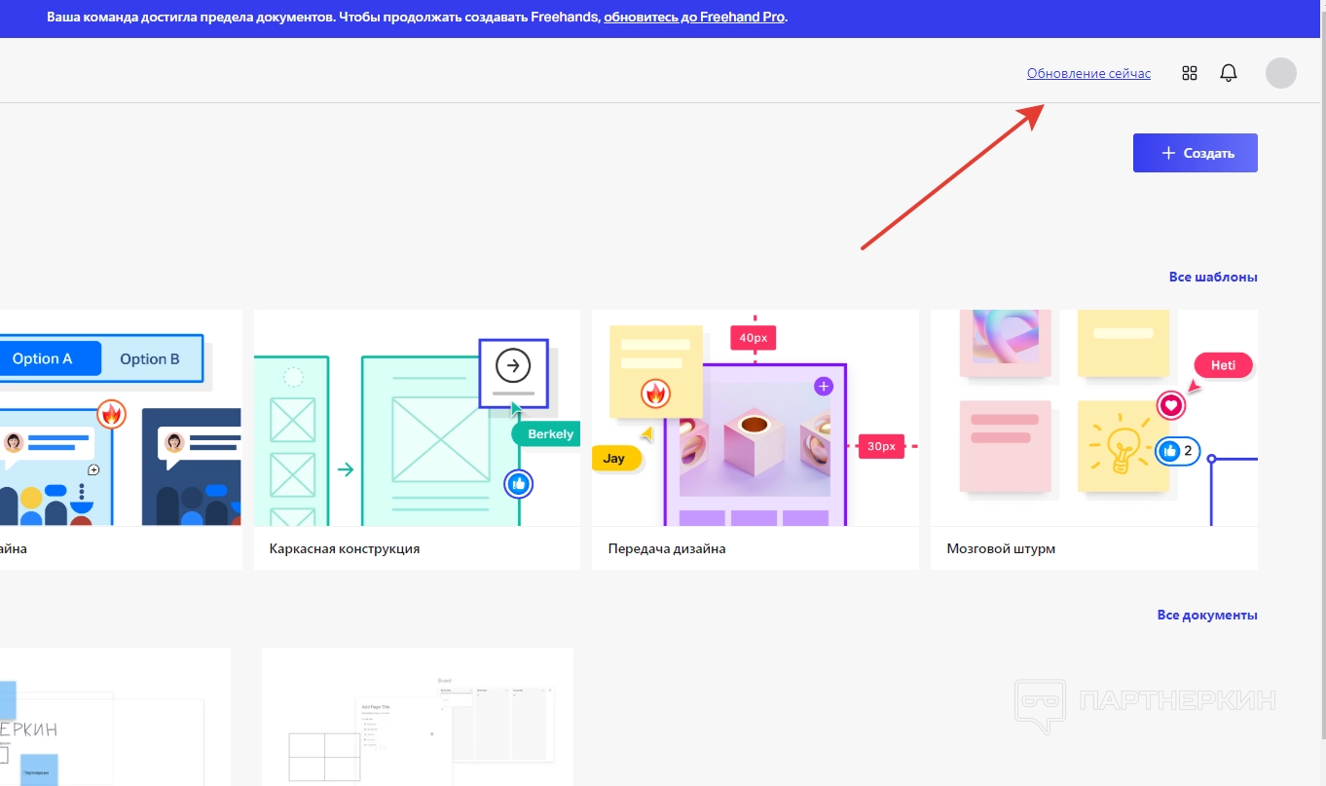
Task: Open the notifications bell
Action: pos(1229,73)
